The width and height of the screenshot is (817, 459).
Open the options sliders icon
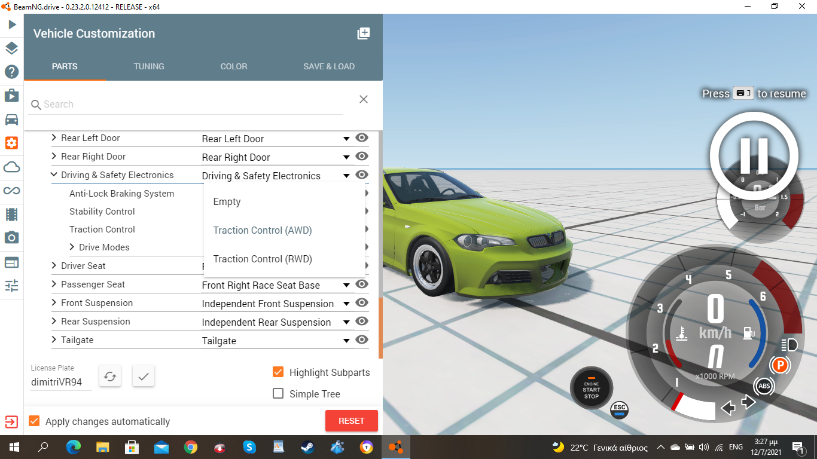(x=12, y=285)
